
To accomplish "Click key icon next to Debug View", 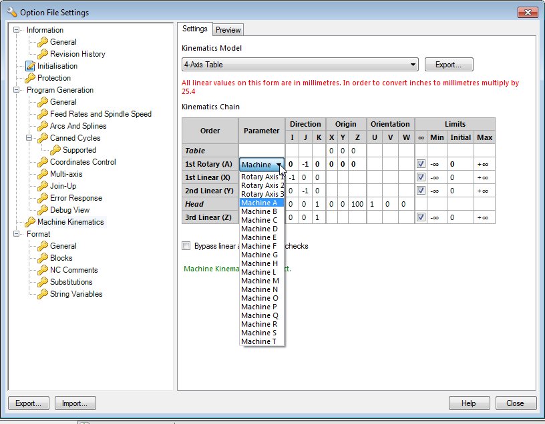I will [43, 210].
